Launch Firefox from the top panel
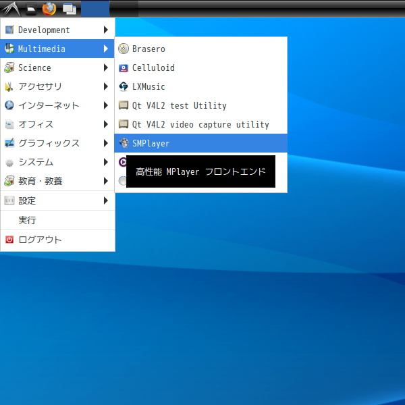This screenshot has width=405, height=405. coord(49,9)
